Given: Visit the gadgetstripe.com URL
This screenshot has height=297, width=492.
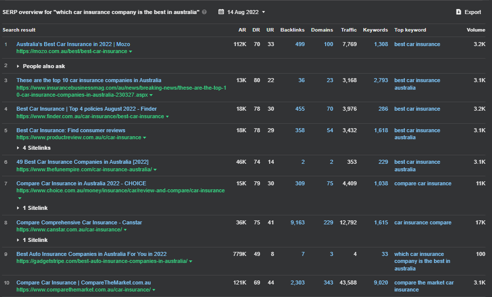Looking at the screenshot, I should coord(102,261).
